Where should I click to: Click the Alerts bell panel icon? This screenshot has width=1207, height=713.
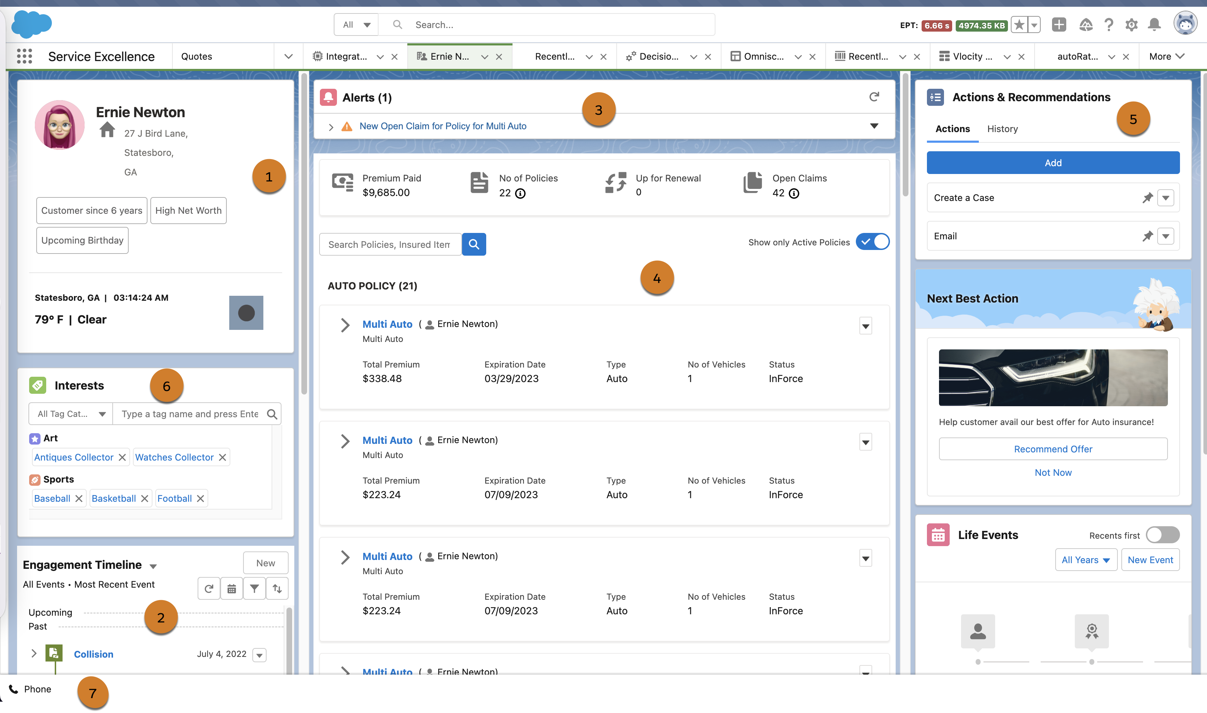click(328, 98)
